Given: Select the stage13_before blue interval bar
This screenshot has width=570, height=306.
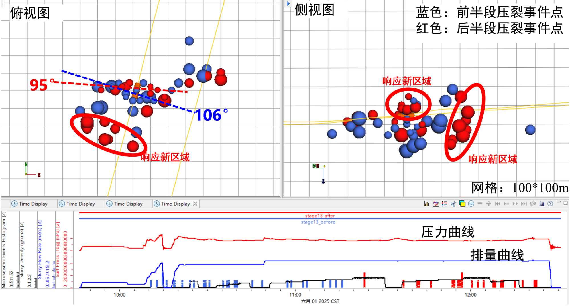Looking at the screenshot, I should (320, 219).
